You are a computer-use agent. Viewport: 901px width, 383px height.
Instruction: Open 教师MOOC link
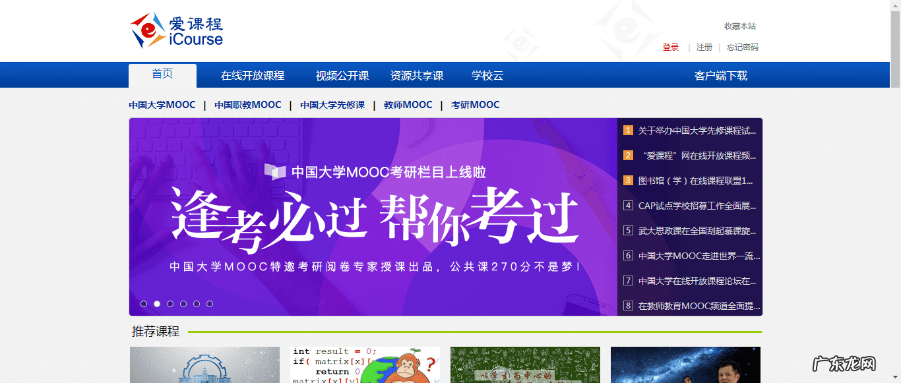point(408,105)
